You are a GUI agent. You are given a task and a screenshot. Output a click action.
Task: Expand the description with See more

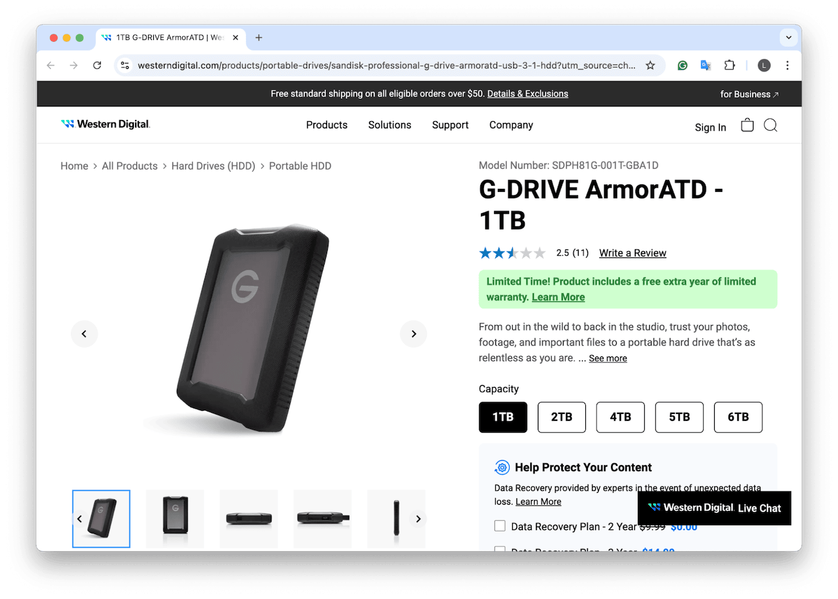click(x=607, y=358)
